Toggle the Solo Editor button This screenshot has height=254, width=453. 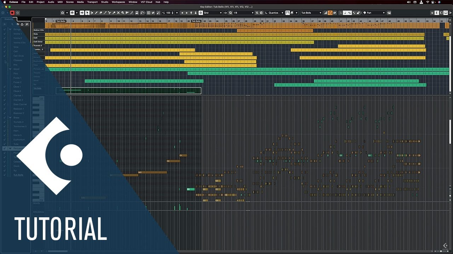tap(17, 13)
